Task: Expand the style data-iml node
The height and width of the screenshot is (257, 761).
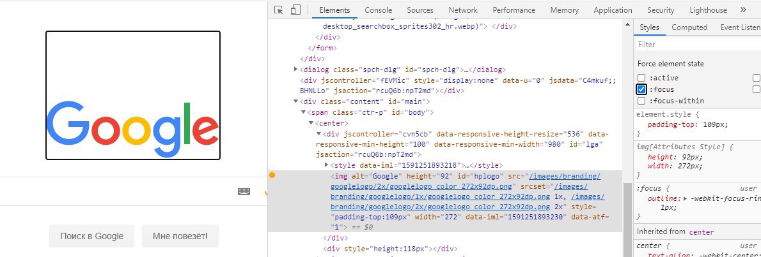Action: [x=327, y=165]
